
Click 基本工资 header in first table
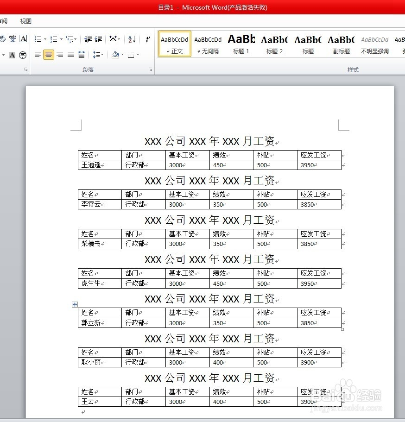tap(187, 155)
